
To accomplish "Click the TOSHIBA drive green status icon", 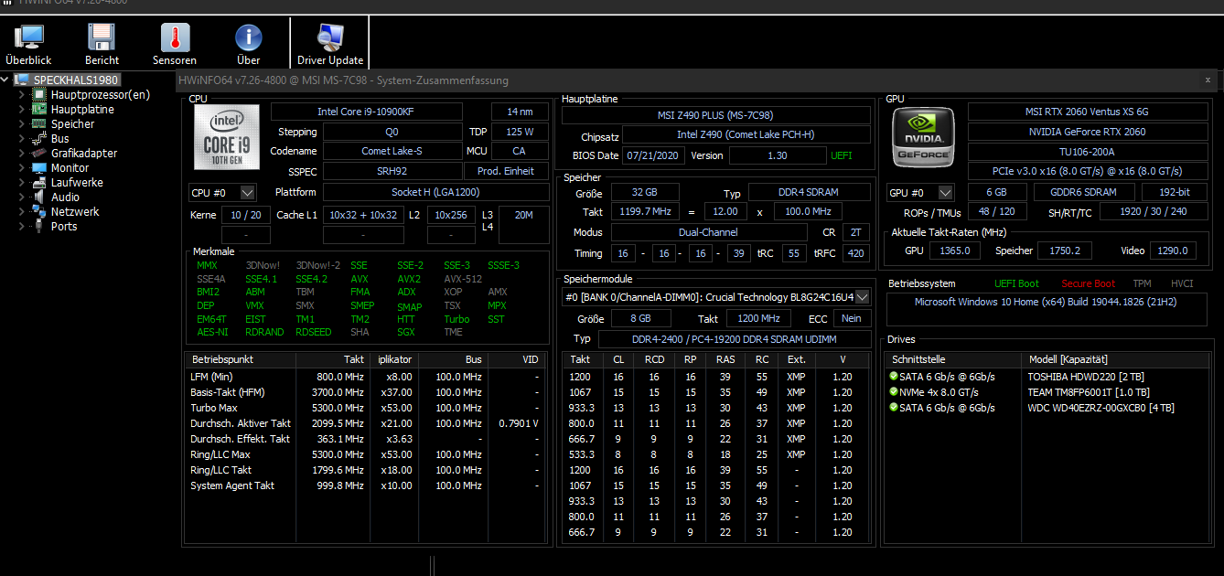I will click(894, 376).
